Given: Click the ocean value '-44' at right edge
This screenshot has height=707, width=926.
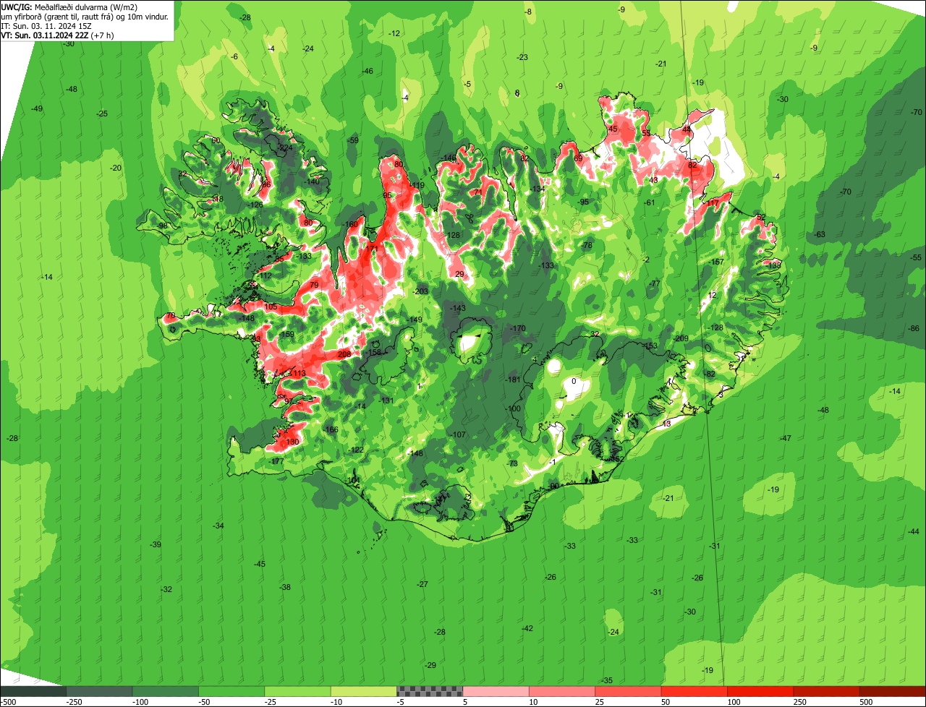Looking at the screenshot, I should (914, 531).
